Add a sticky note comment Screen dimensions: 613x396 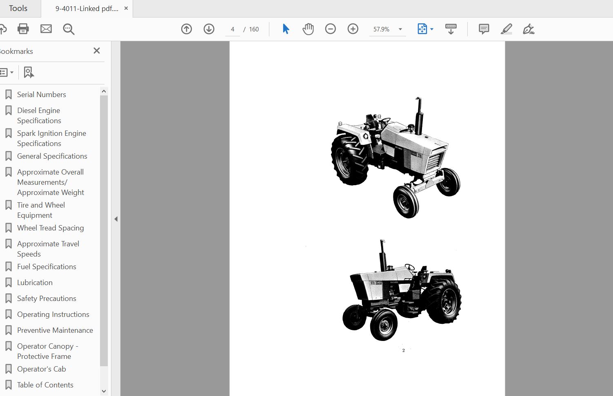click(x=484, y=29)
